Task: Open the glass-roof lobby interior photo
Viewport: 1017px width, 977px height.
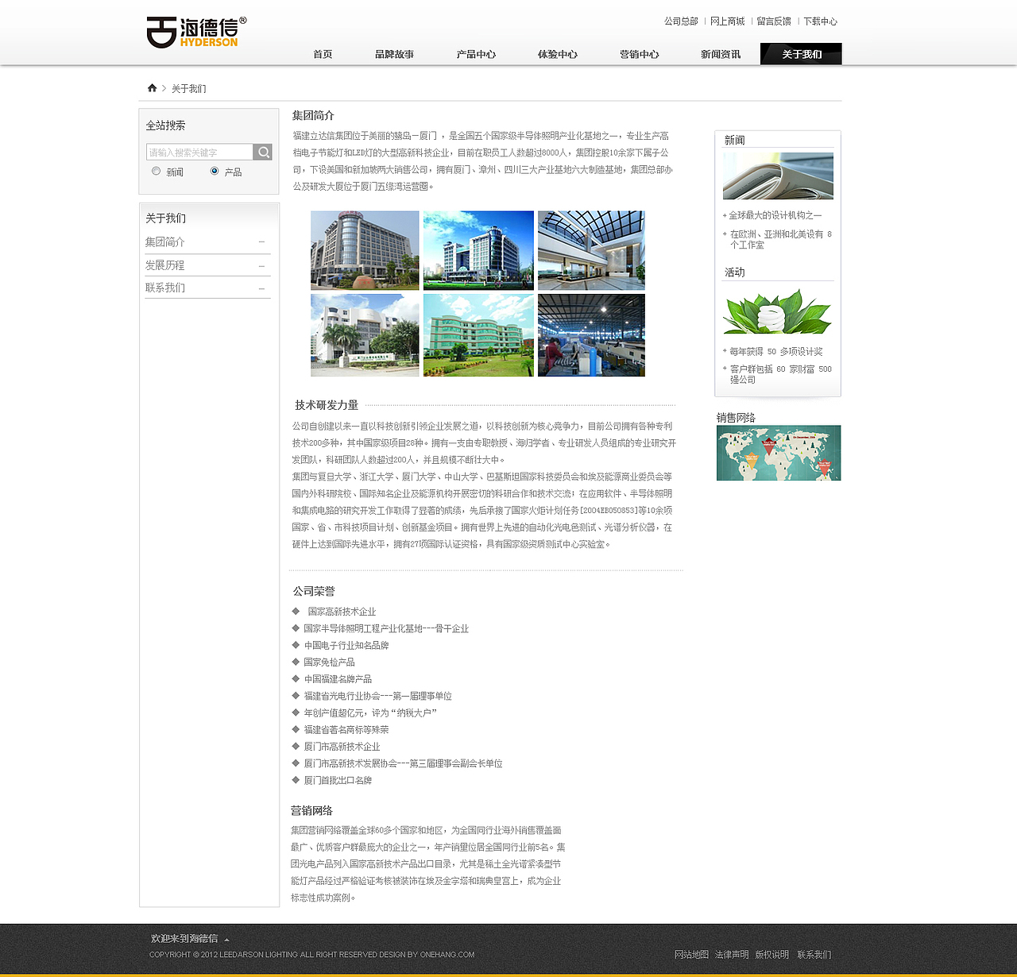Action: click(x=591, y=250)
